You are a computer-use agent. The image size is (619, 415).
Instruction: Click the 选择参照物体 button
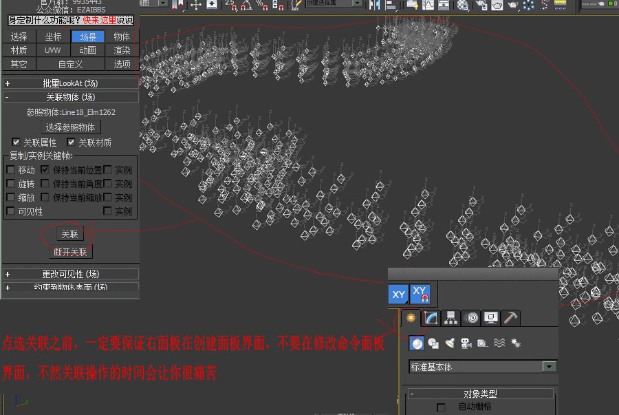click(x=71, y=127)
